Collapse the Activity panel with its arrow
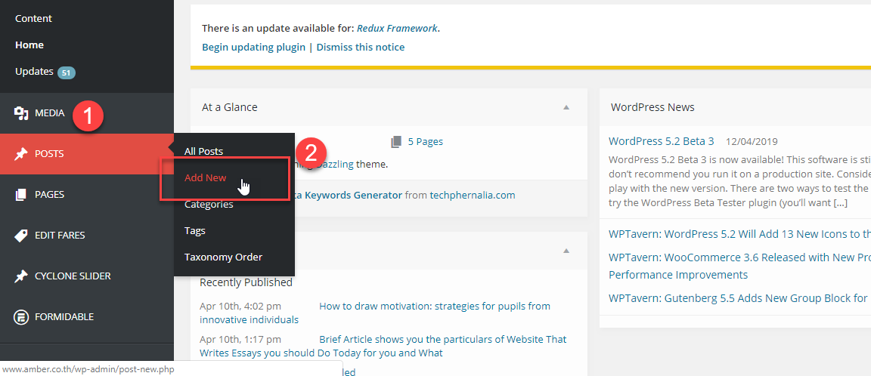871x376 pixels. [x=566, y=251]
